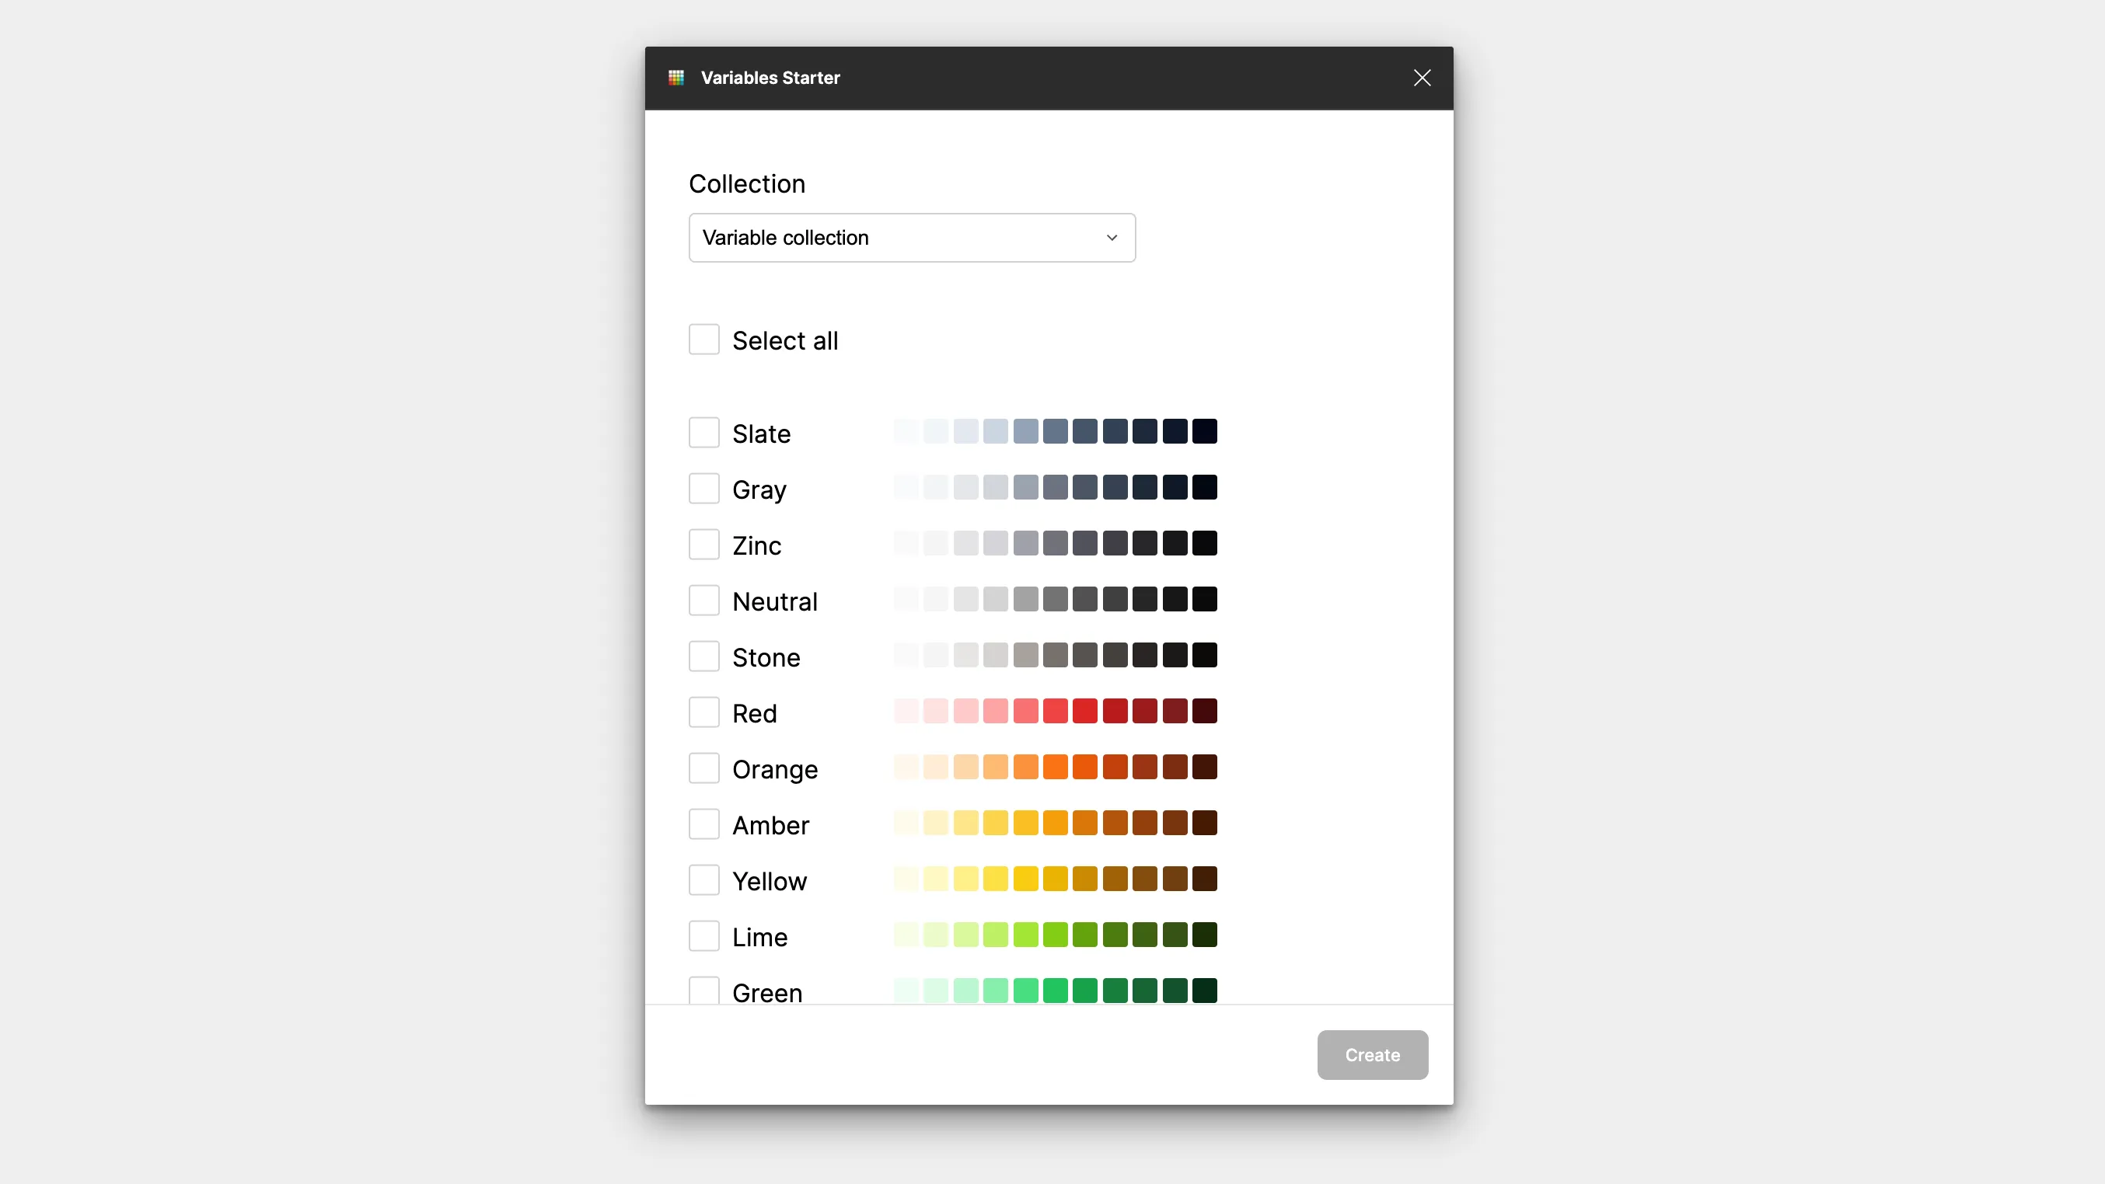Click the darkest Lime swatch
This screenshot has height=1184, width=2105.
1205,935
